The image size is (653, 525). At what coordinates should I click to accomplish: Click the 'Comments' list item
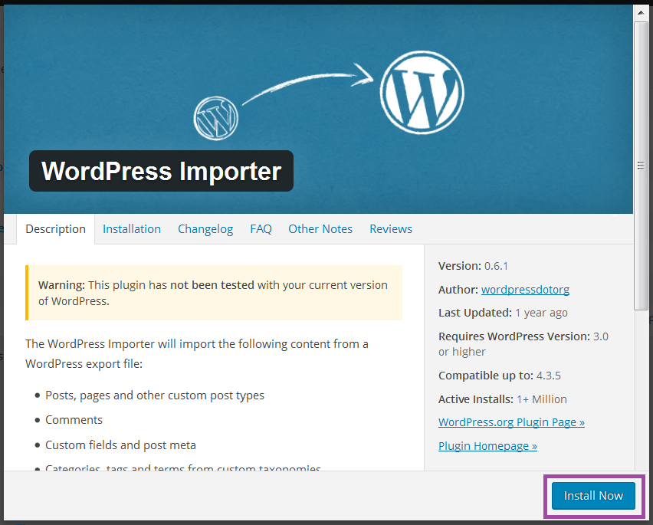74,420
